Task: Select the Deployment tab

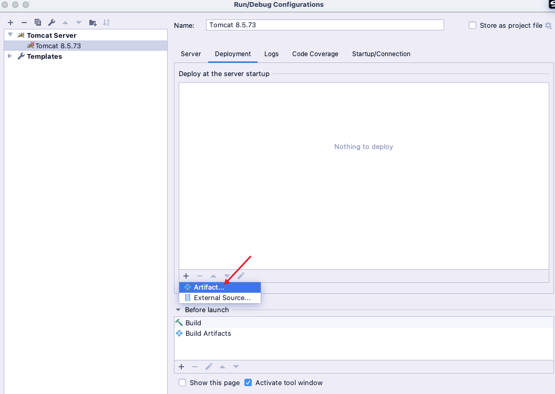Action: pos(233,54)
